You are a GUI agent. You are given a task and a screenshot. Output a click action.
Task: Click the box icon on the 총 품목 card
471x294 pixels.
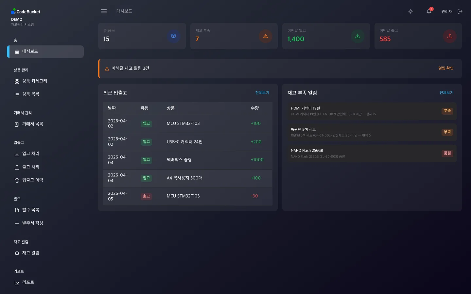(x=174, y=36)
